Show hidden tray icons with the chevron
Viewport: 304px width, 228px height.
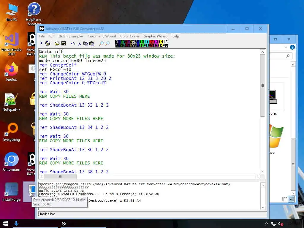267,224
